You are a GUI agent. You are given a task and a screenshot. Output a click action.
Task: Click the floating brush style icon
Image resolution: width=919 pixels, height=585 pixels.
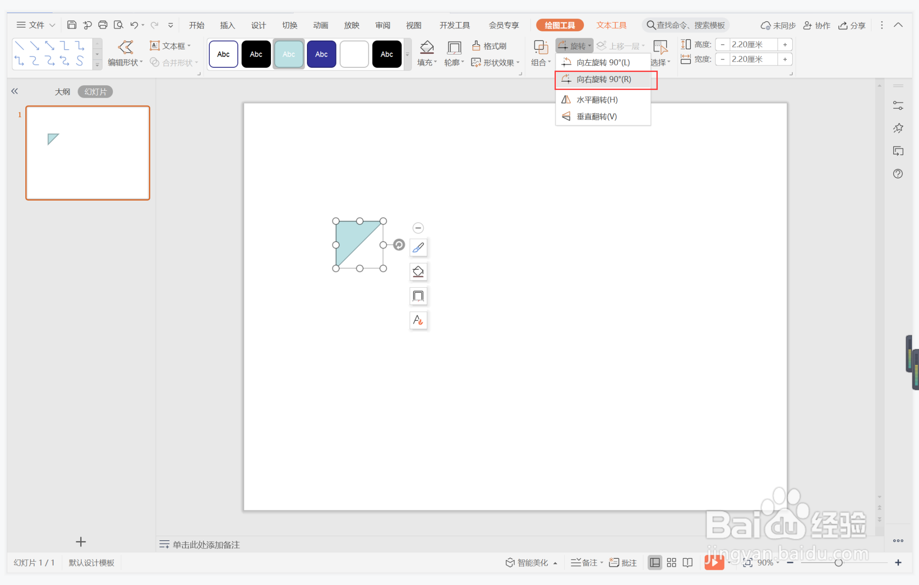tap(418, 248)
